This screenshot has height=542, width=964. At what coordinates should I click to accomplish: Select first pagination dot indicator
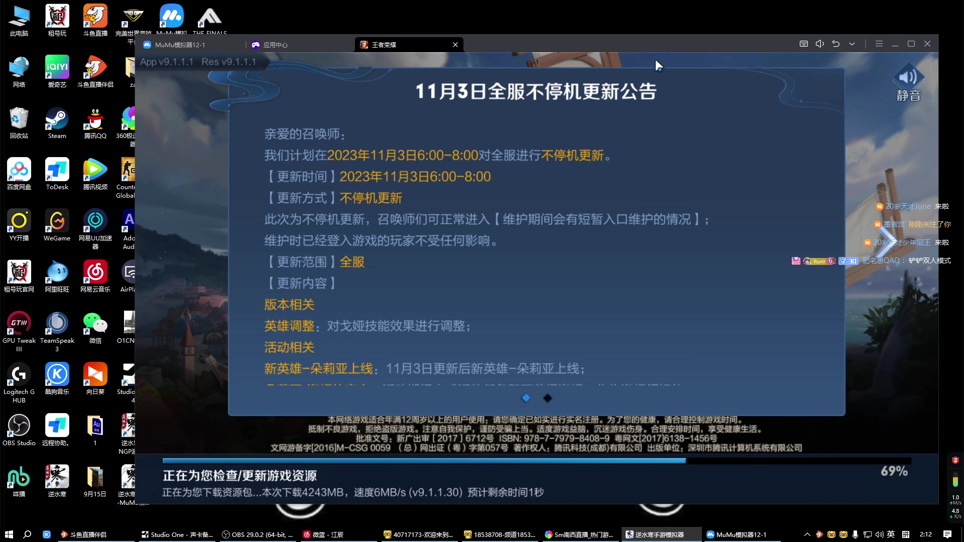click(526, 397)
